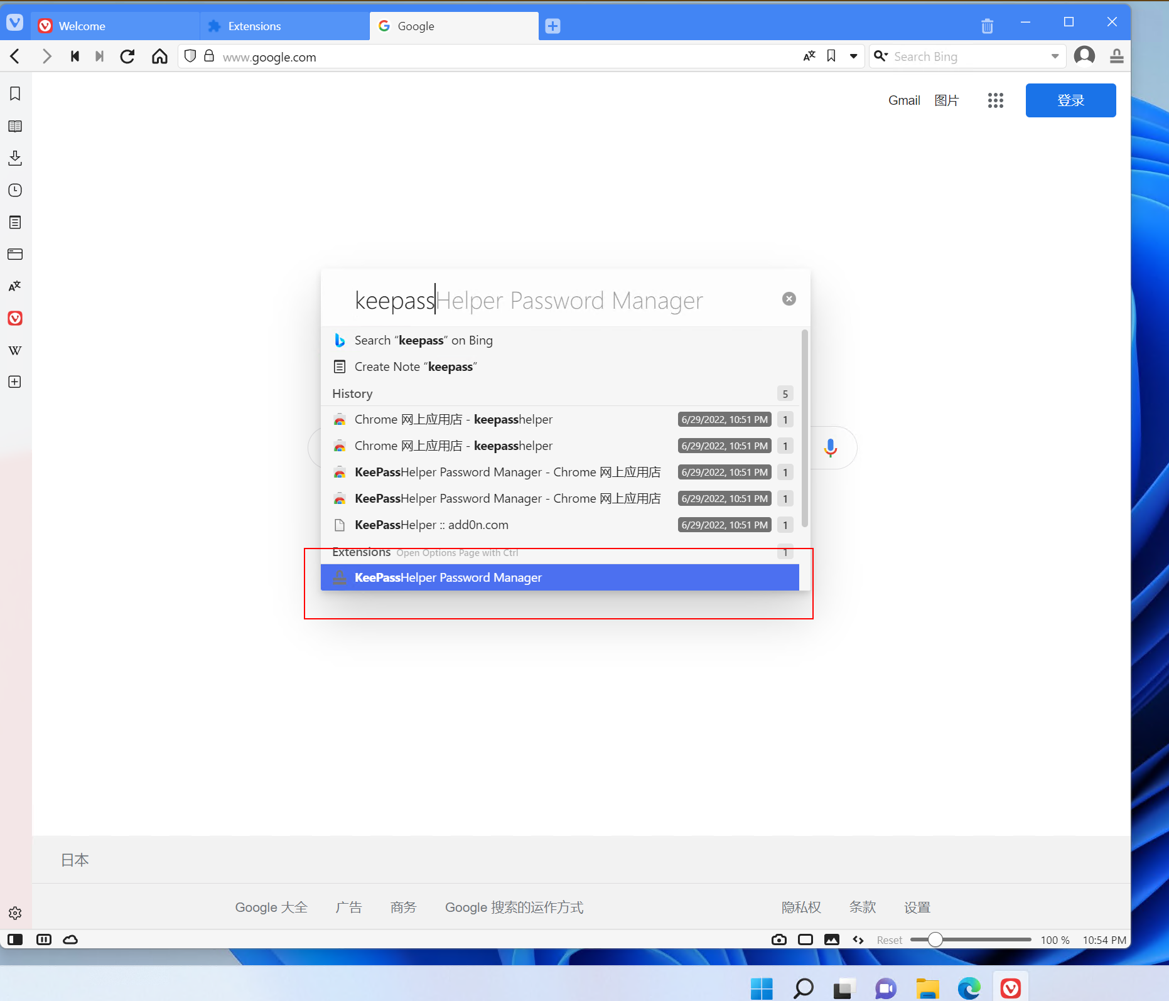Open Windows taskbar search
Screen dimensions: 1169x1001
pyautogui.click(x=803, y=988)
